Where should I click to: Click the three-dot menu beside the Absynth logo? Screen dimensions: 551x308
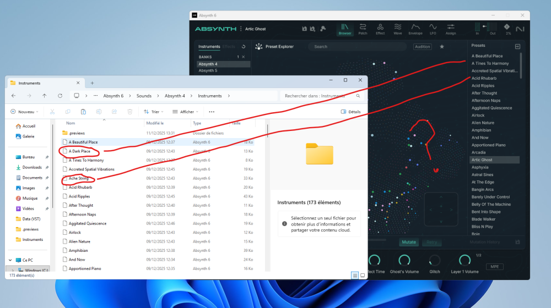point(241,29)
